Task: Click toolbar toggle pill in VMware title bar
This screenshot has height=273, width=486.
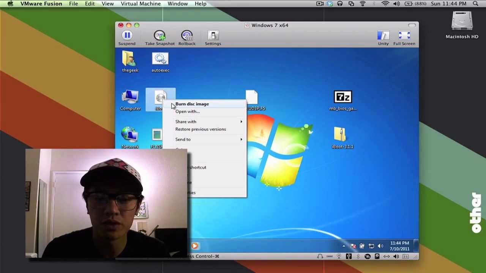Action: [412, 25]
